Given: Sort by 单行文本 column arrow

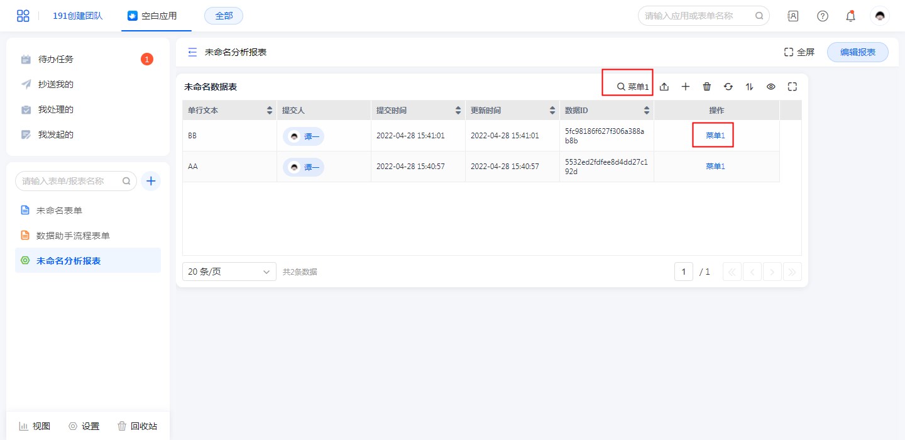Looking at the screenshot, I should pyautogui.click(x=270, y=111).
